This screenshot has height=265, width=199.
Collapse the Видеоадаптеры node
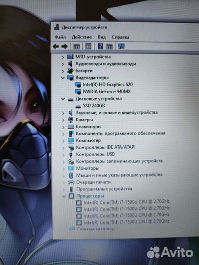click(x=63, y=78)
